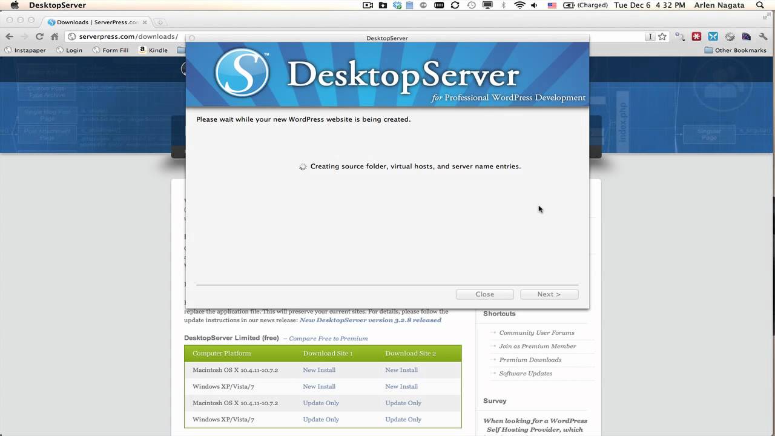Click the blue X extension icon
775x436 pixels.
coord(713,36)
